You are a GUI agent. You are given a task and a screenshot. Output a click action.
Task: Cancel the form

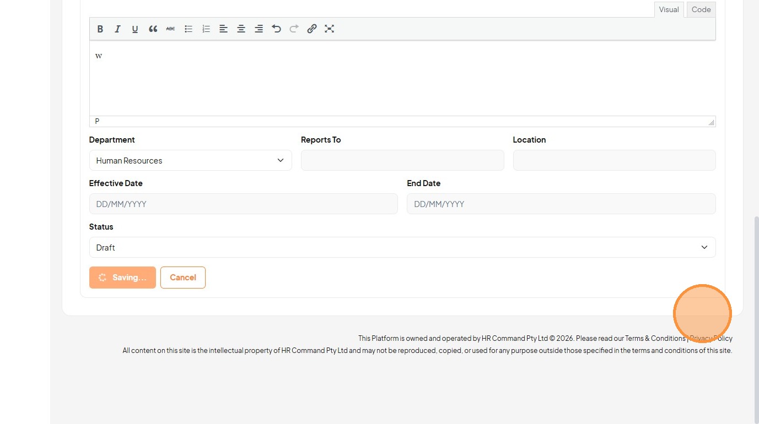click(x=183, y=278)
